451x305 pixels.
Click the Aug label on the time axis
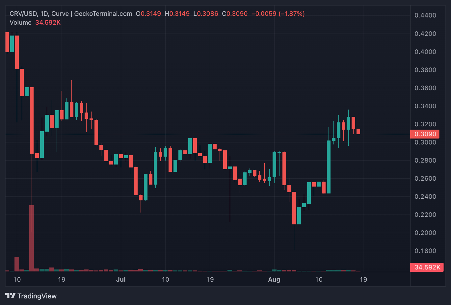click(274, 279)
